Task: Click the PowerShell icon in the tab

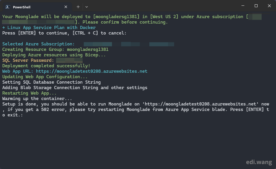Action: (8, 7)
